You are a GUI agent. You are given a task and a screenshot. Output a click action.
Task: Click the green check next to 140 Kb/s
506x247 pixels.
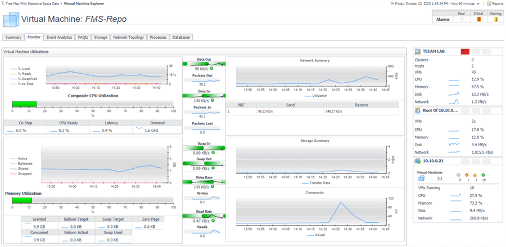point(213,100)
